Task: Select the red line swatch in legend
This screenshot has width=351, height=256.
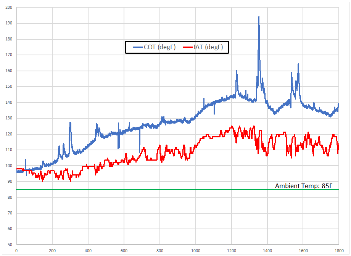Action: (187, 47)
